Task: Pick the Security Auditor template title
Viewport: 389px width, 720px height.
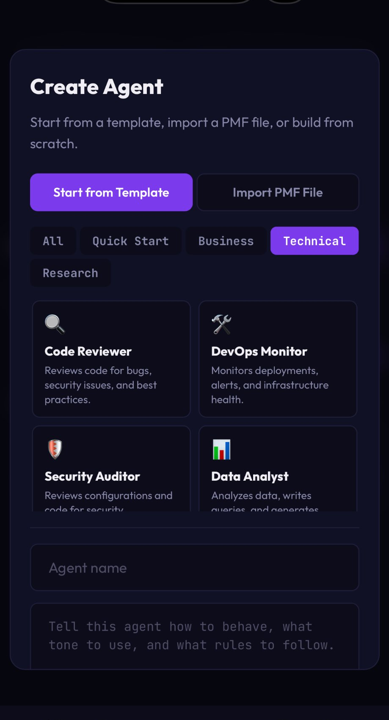Action: tap(92, 476)
